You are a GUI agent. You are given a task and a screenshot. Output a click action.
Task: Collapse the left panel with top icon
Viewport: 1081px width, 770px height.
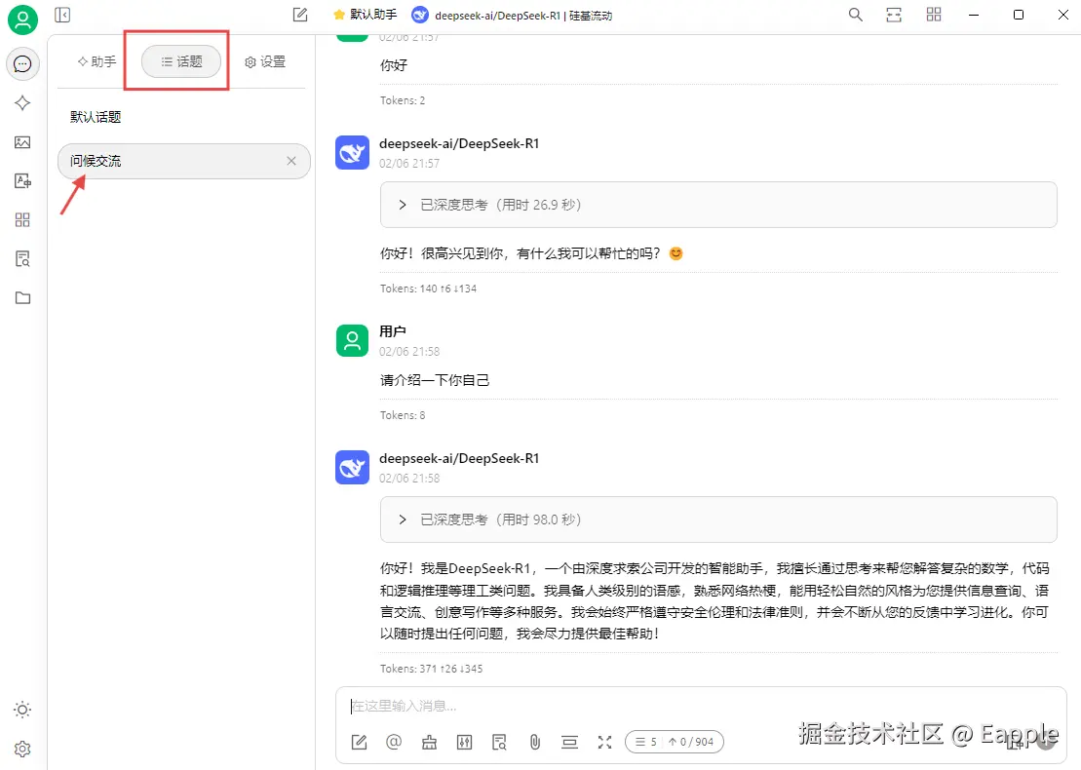point(62,15)
